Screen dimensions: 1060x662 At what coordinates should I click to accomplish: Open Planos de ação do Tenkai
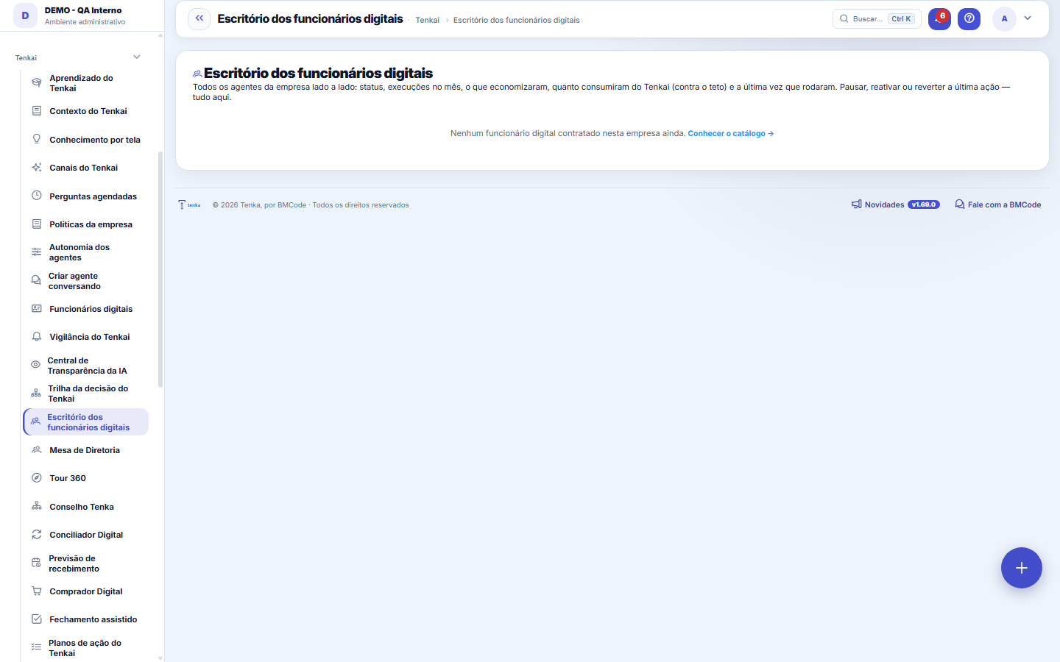click(85, 648)
